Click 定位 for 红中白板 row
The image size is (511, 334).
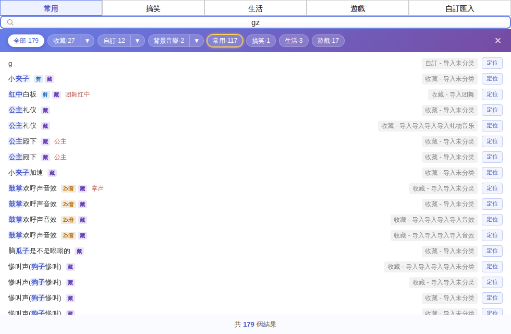tap(492, 94)
